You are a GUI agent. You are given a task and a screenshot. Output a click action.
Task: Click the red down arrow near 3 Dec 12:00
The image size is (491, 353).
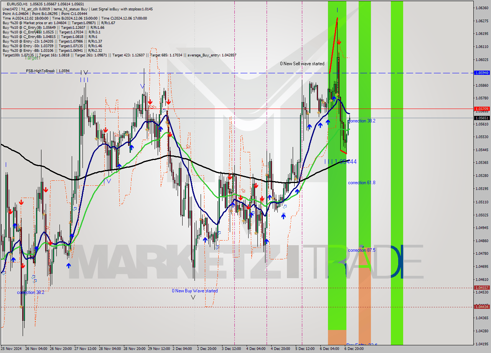230,177
